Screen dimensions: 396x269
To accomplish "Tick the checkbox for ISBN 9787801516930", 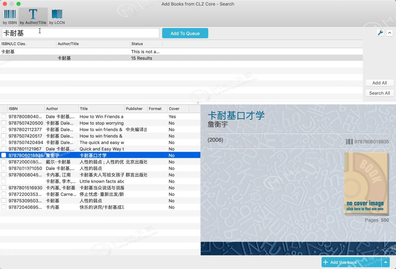I will (x=4, y=188).
